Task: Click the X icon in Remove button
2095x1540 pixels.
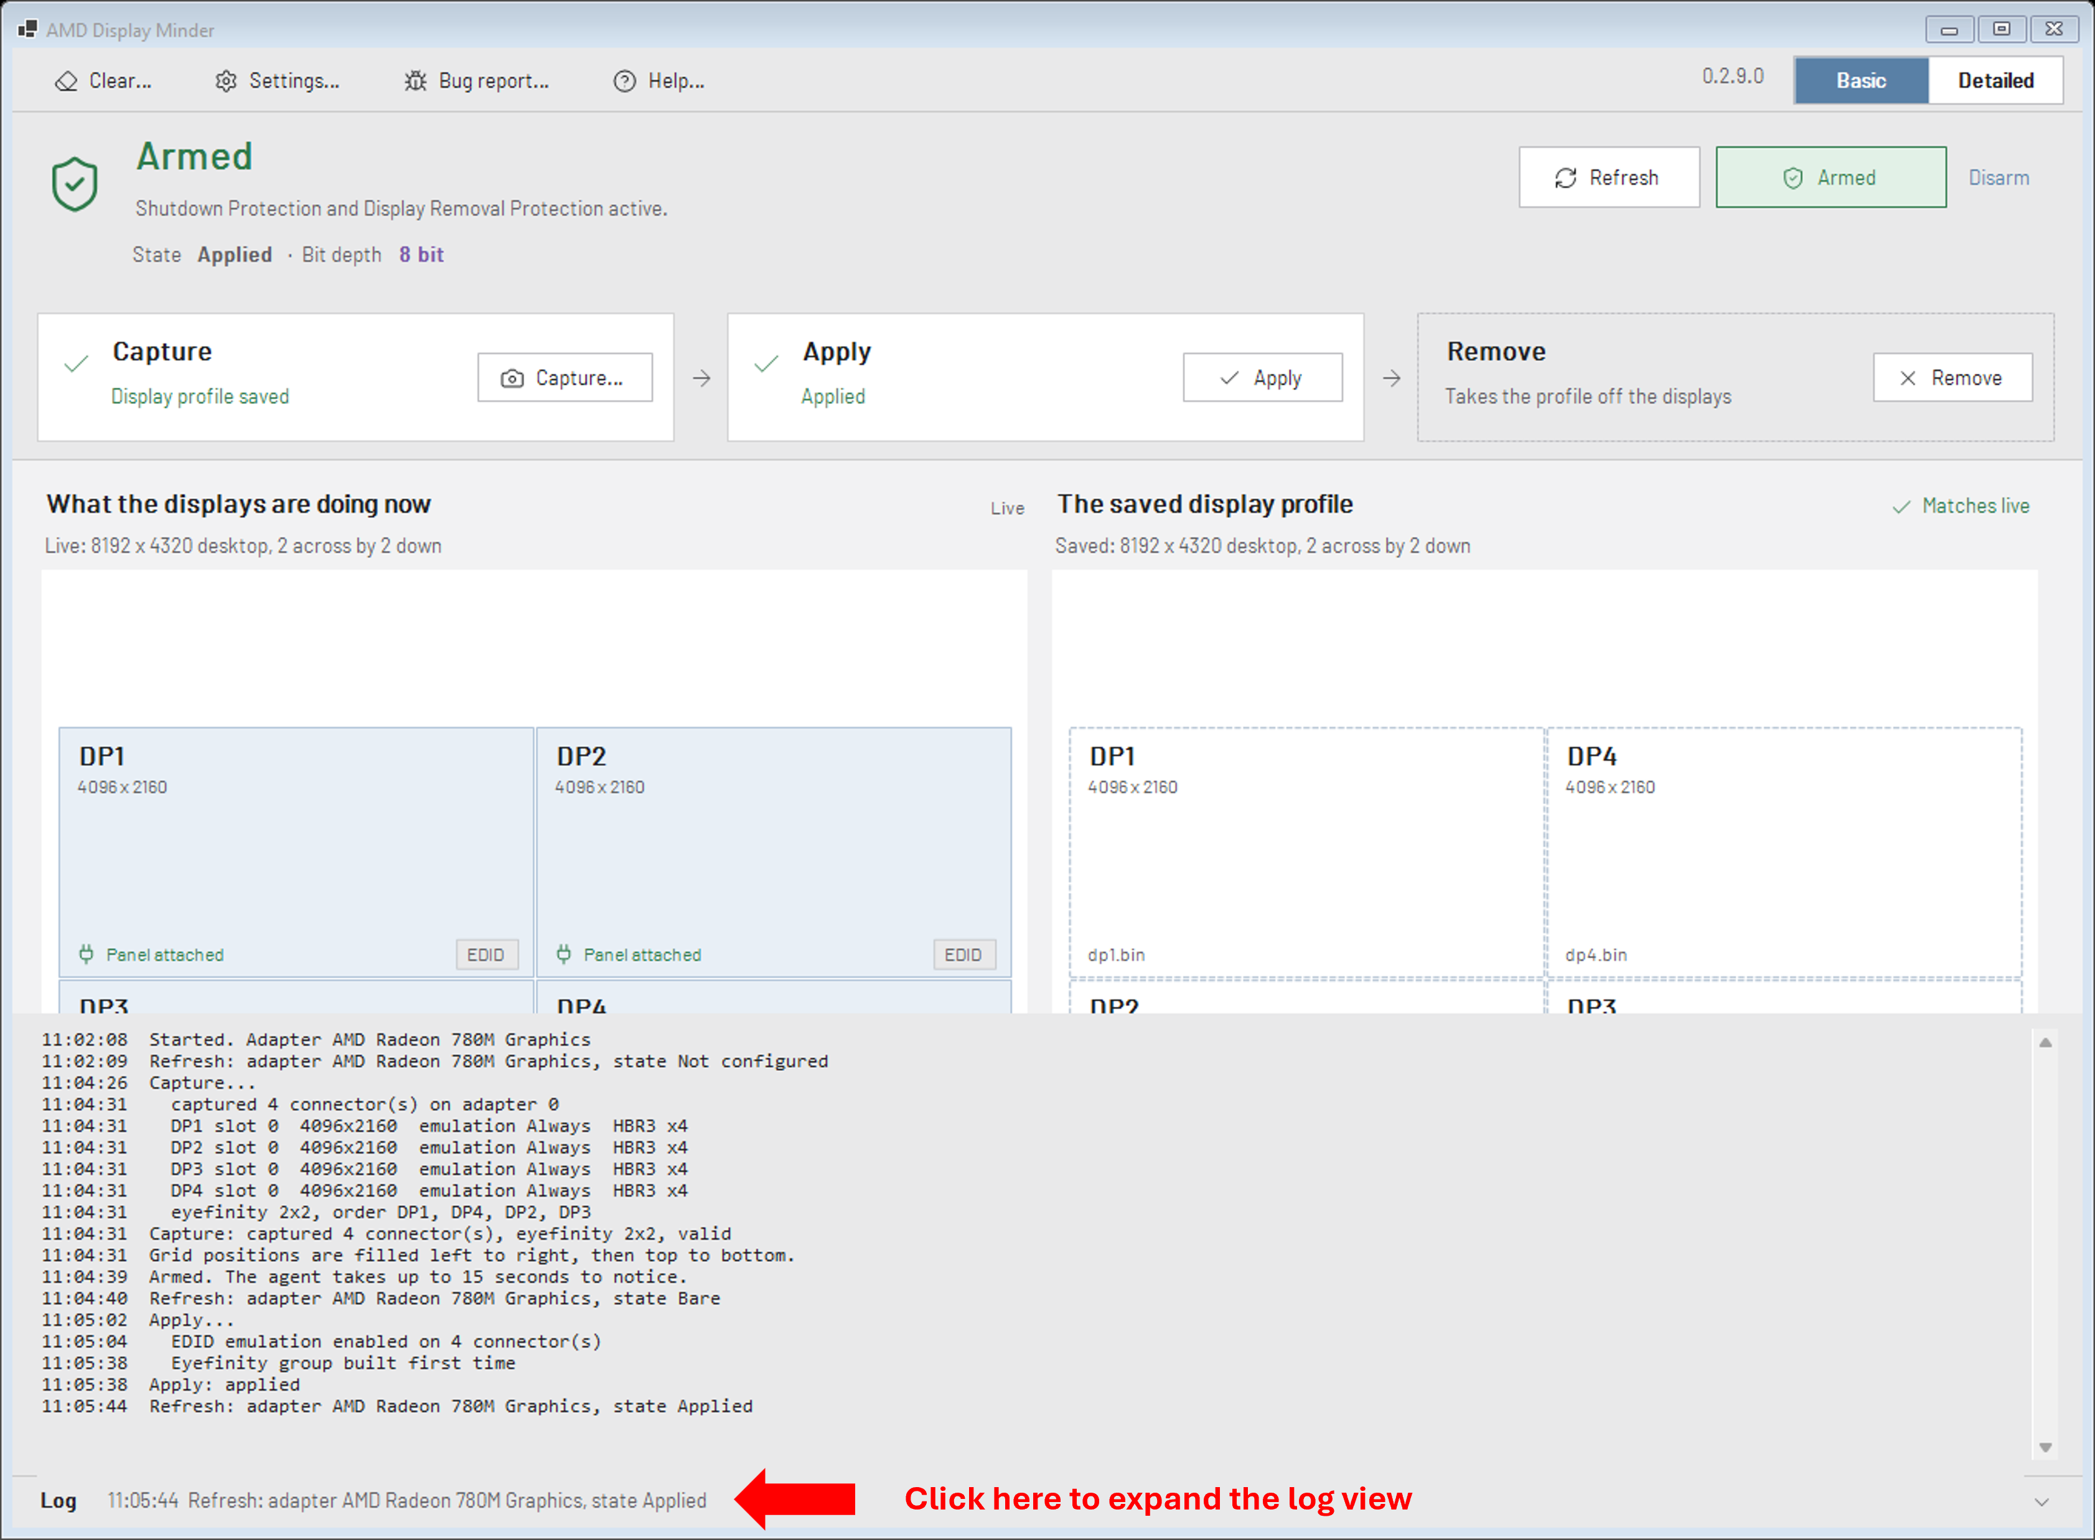Action: point(1908,378)
